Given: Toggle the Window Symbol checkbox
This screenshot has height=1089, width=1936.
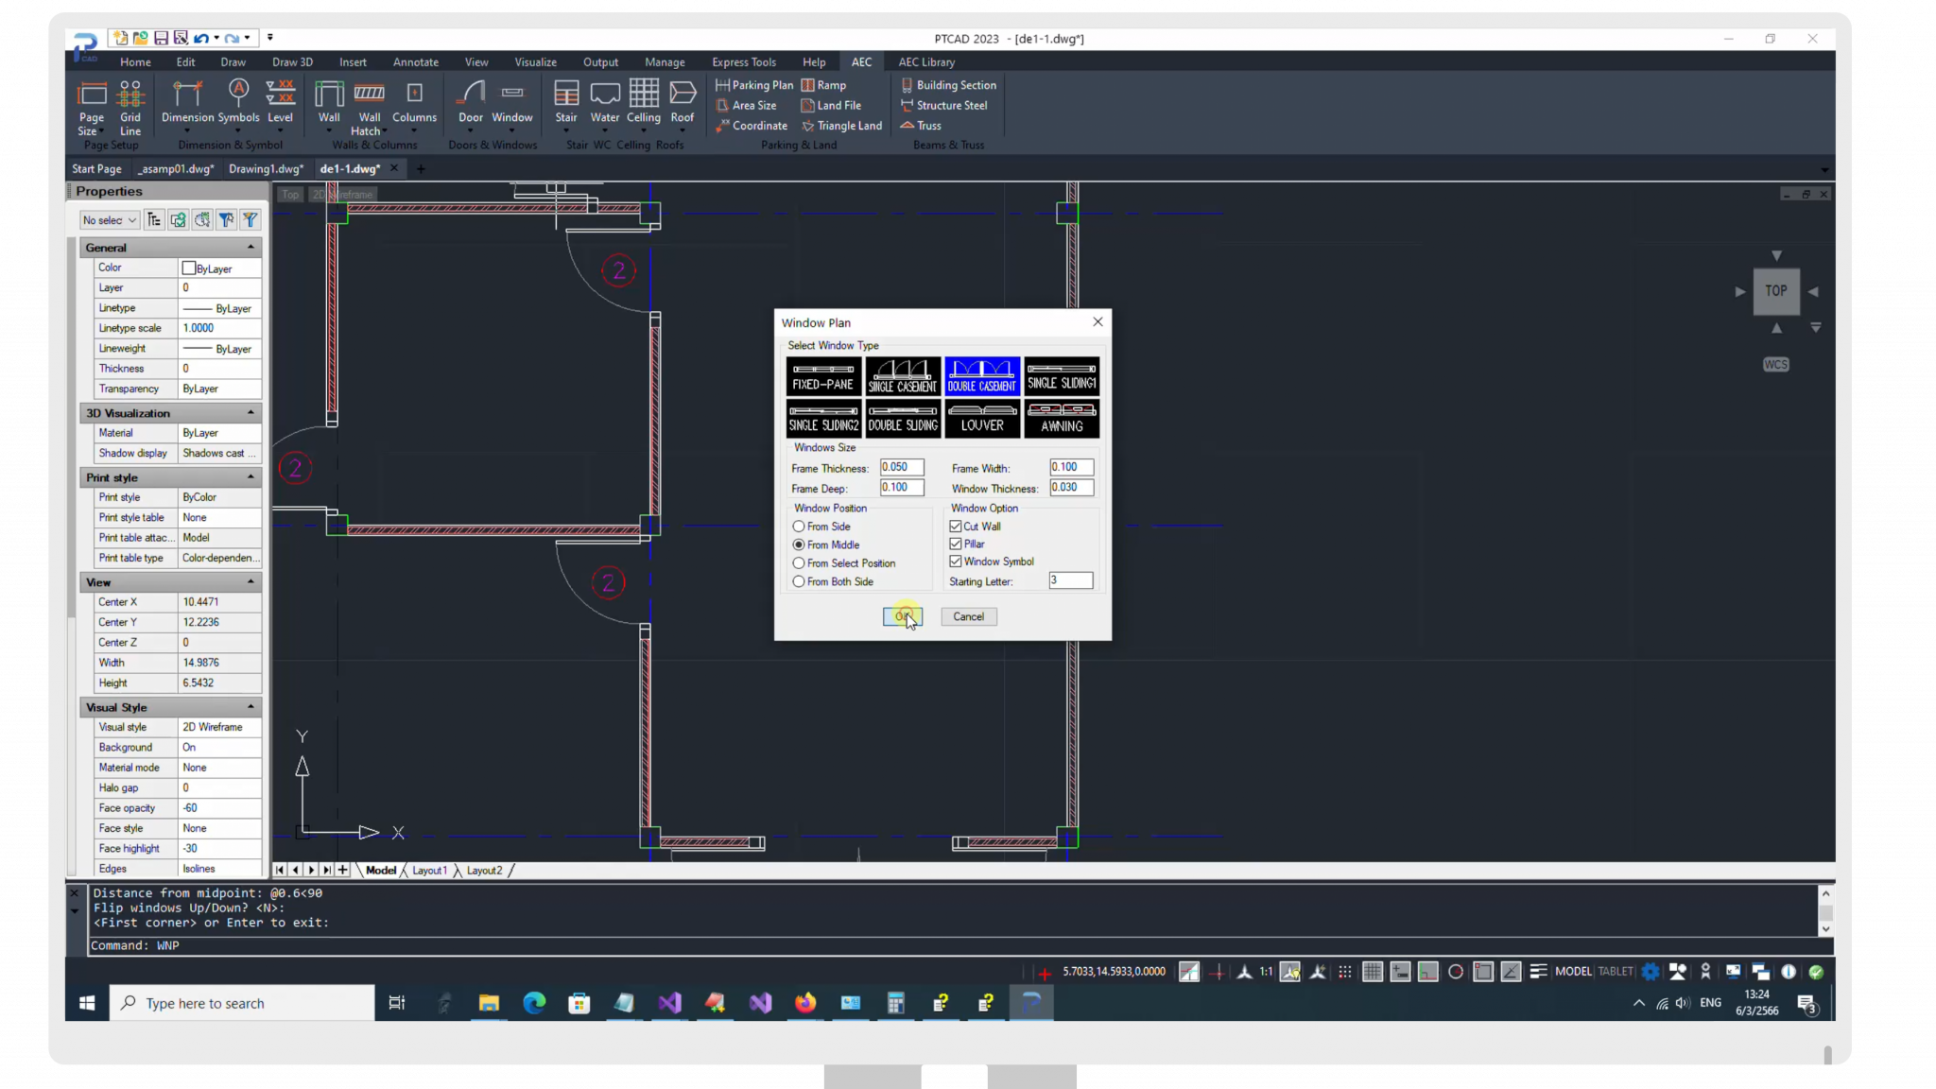Looking at the screenshot, I should tap(956, 562).
